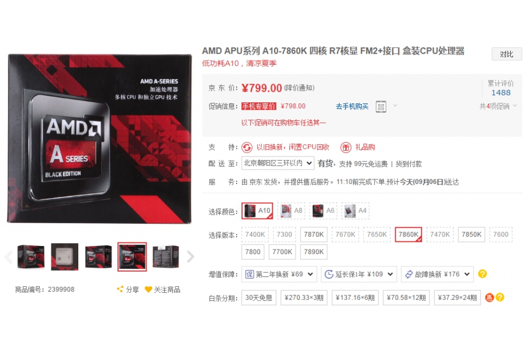Image resolution: width=526 pixels, height=350 pixels.
Task: Select the 30天免息 installment option
Action: (259, 297)
